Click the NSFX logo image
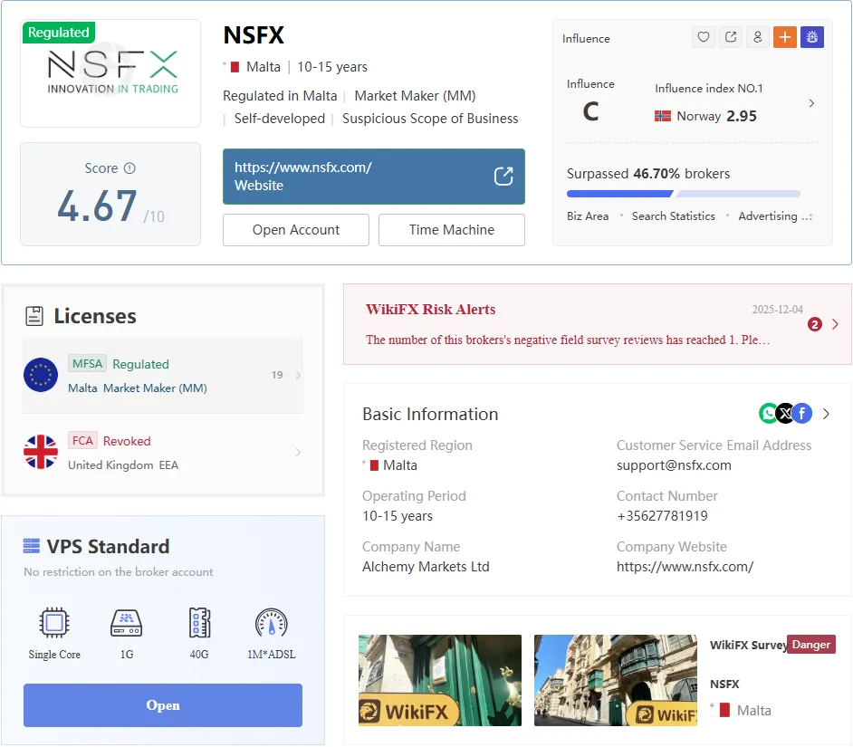This screenshot has height=747, width=853. coord(111,73)
